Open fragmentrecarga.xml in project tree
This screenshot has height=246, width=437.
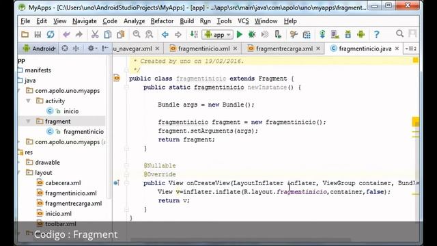(73, 204)
